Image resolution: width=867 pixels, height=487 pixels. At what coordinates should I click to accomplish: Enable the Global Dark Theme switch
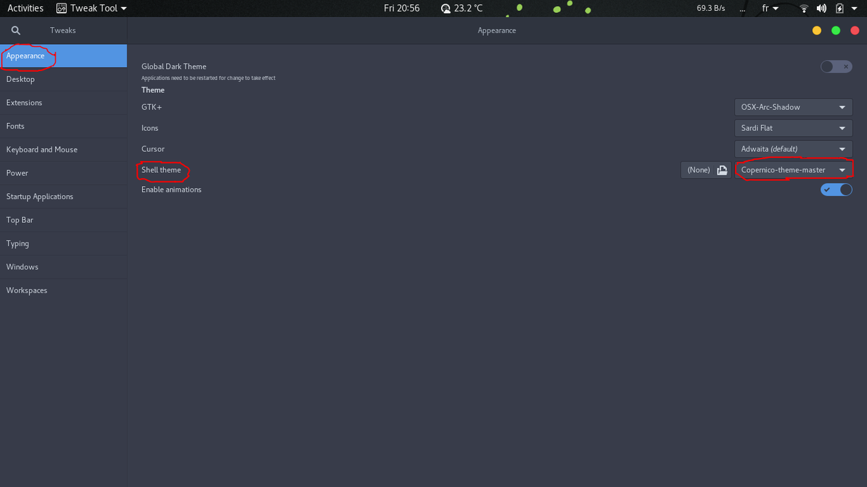pyautogui.click(x=836, y=66)
